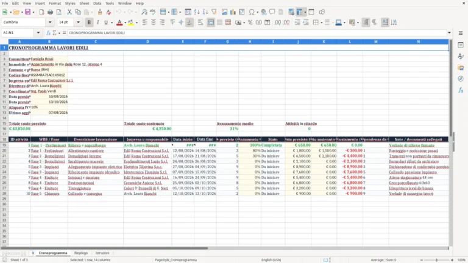The image size is (468, 263).
Task: Click the Toggle print preview icon
Action: (58, 12)
